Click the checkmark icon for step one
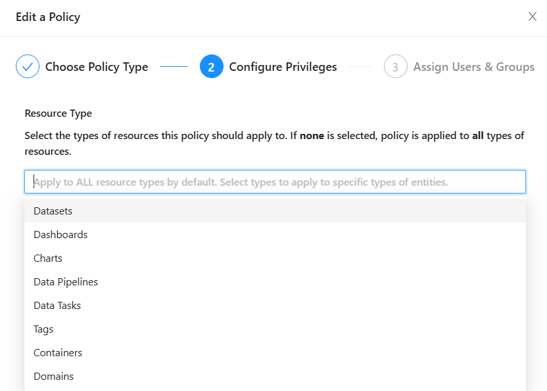This screenshot has width=547, height=391. [x=28, y=67]
